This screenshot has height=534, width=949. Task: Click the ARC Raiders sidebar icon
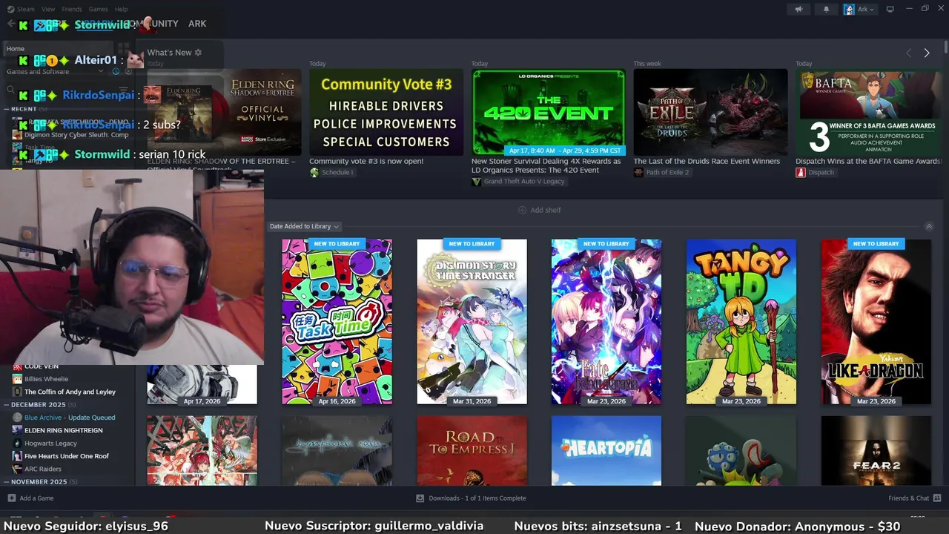pos(17,469)
